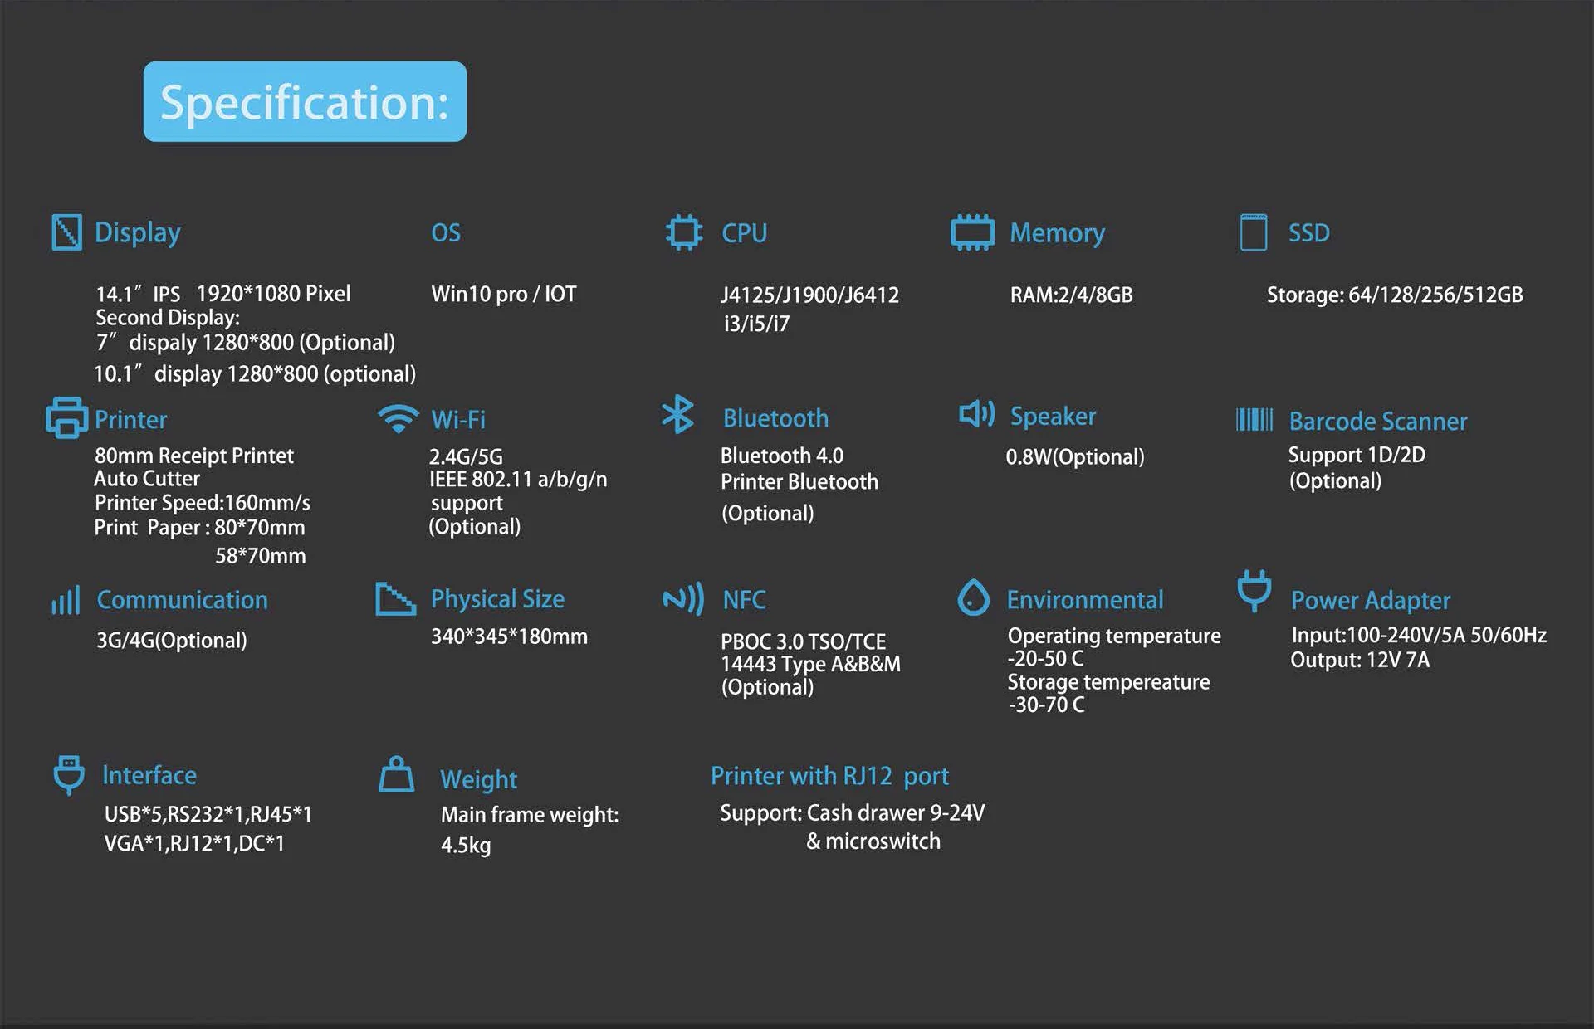Click the Power Adapter plug icon

coord(1254,591)
